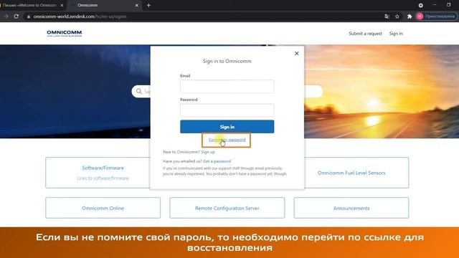Image resolution: width=459 pixels, height=258 pixels.
Task: Click the search magnifier icon
Action: pyautogui.click(x=139, y=92)
